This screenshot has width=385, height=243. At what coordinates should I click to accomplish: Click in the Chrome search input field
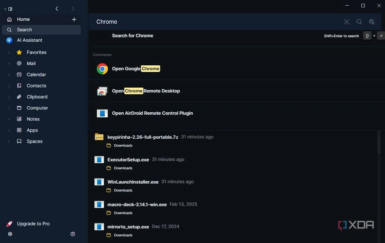(x=216, y=22)
